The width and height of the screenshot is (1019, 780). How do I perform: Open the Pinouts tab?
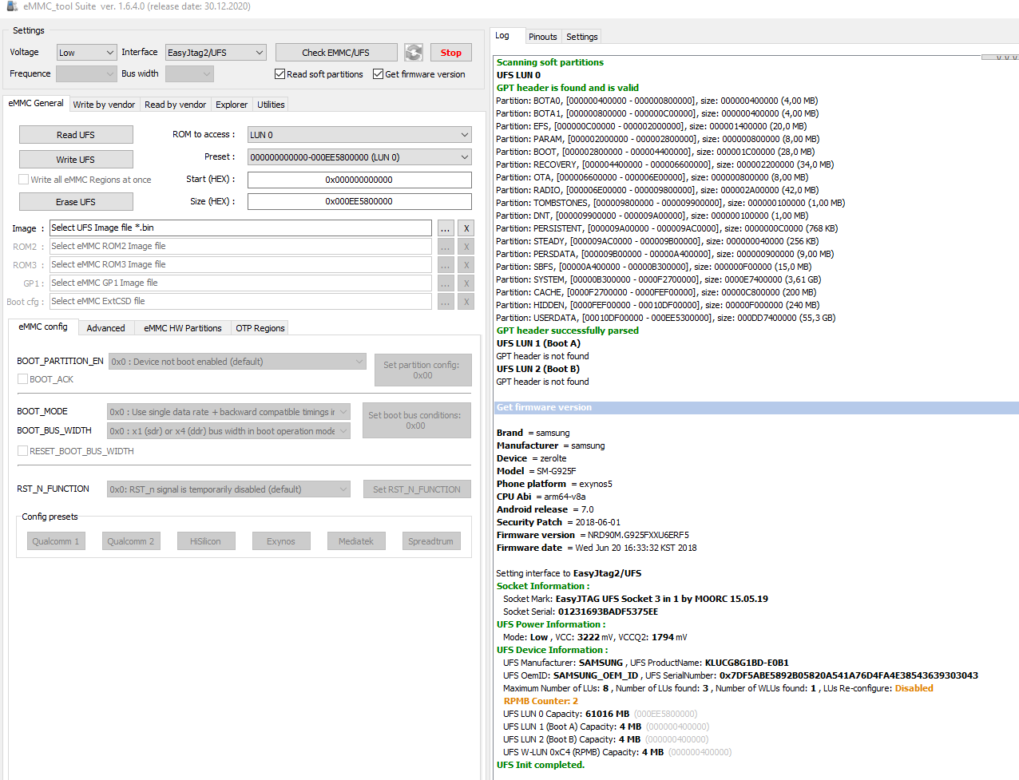pos(542,37)
